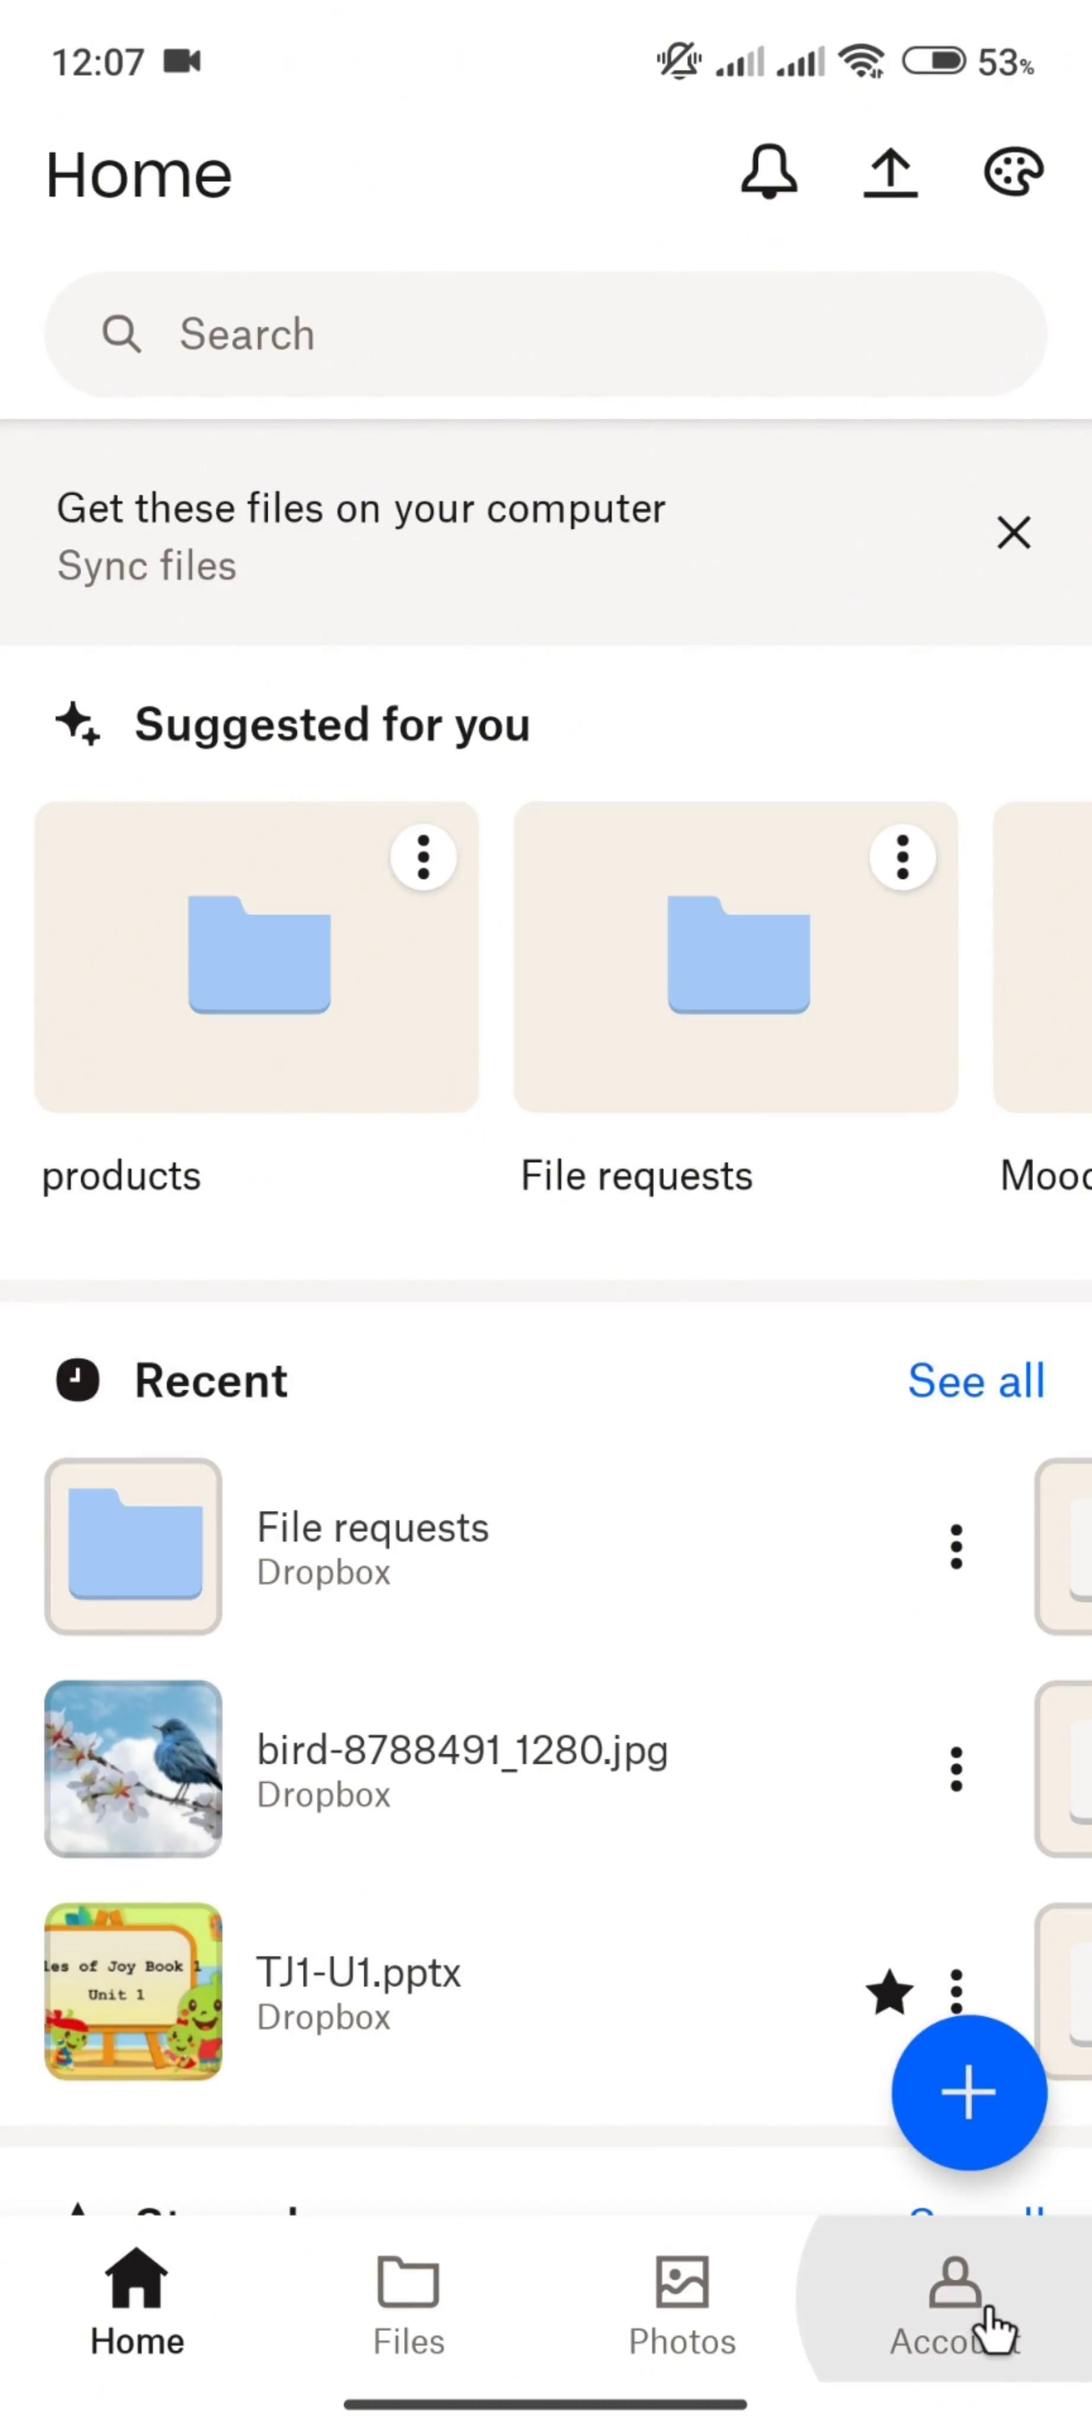This screenshot has width=1092, height=2426.
Task: Open the theme palette icon
Action: 1013,174
